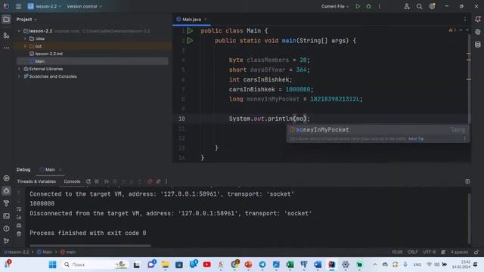The image size is (484, 272).
Task: Click View Breakpoints red icon in debug toolbar
Action: [150, 181]
